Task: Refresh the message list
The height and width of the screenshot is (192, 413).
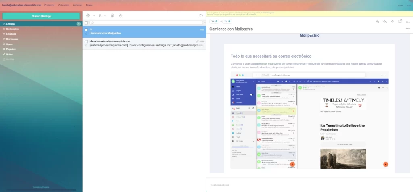Action: 201,16
